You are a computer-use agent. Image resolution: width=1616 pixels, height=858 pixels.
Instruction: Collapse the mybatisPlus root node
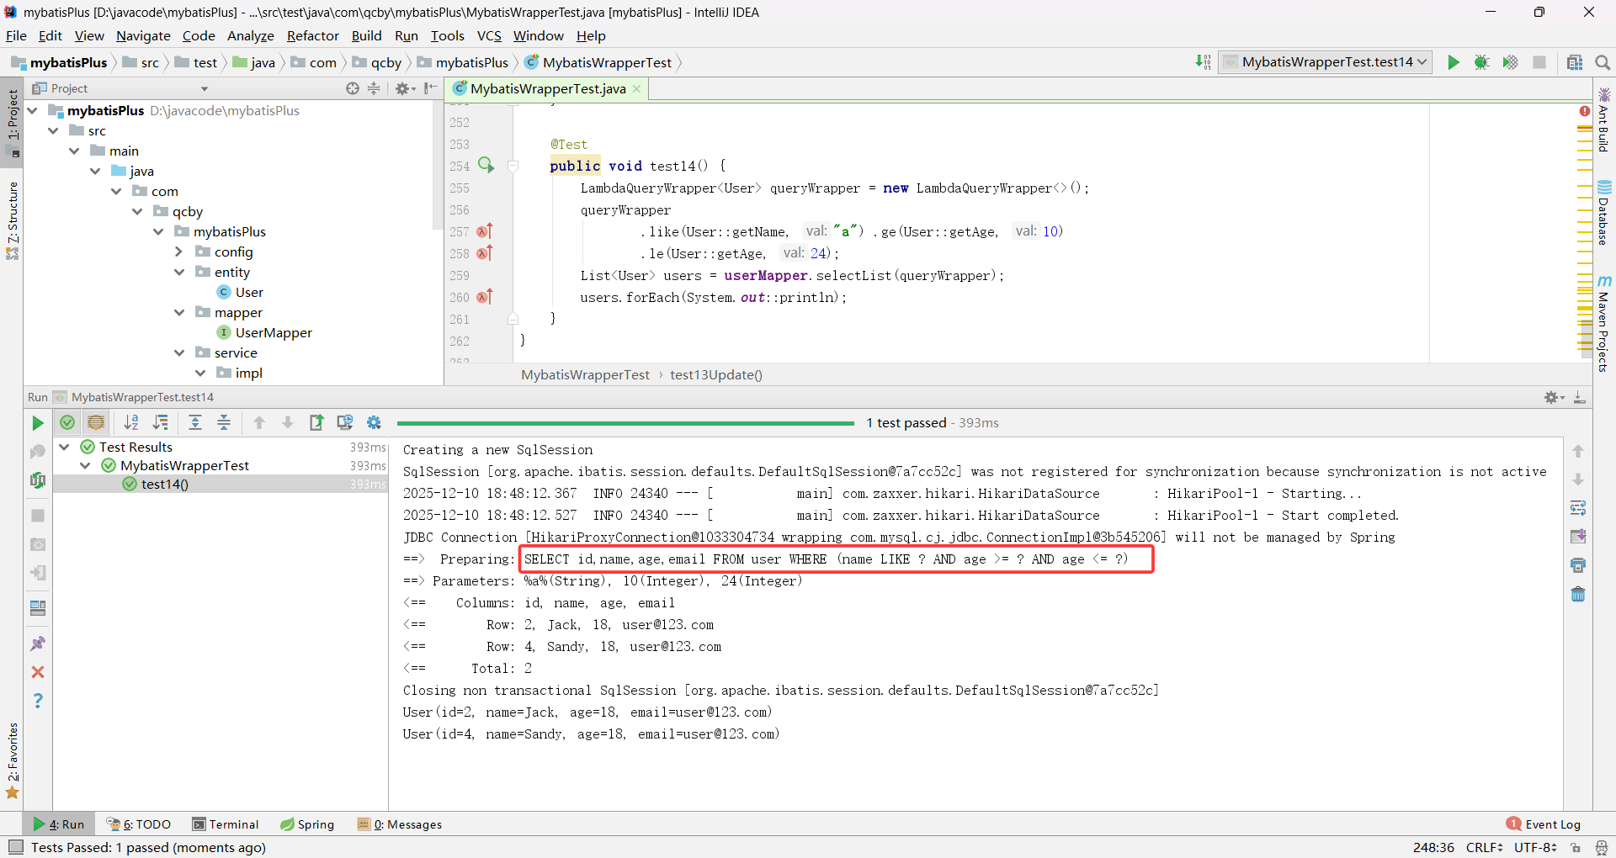click(x=33, y=110)
